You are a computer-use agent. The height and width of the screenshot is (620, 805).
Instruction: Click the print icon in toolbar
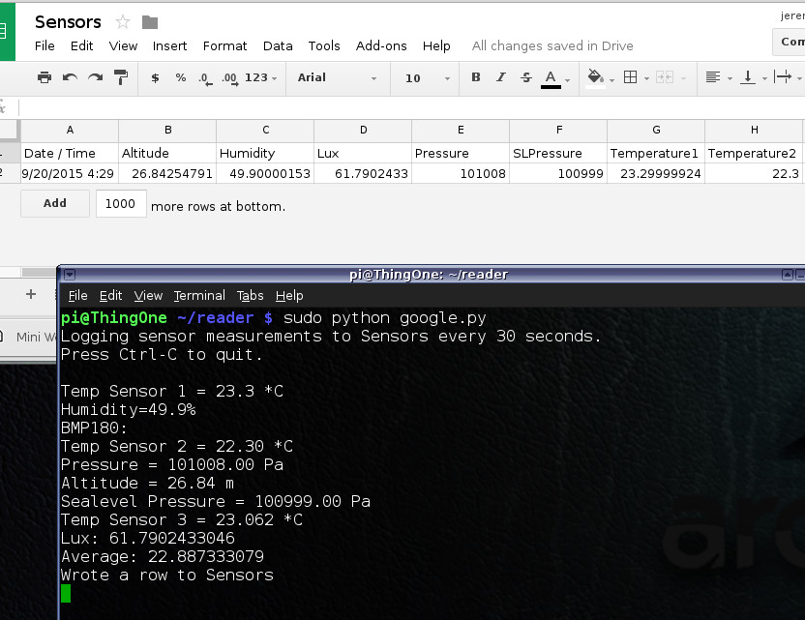coord(44,77)
